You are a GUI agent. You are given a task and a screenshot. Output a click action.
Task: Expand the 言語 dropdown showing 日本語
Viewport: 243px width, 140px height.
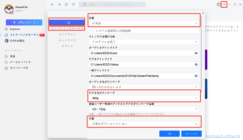[144, 23]
